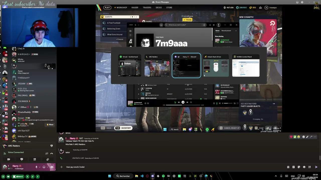Screen dimensions: 321x180
Task: Open the Spotify profile avatar menu
Action: pyautogui.click(x=219, y=25)
